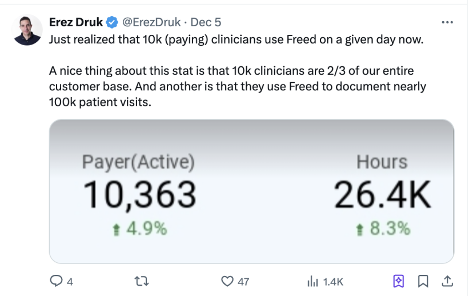Screen dimensions: 473x296
Task: Click the reply speech bubble icon
Action: point(56,281)
